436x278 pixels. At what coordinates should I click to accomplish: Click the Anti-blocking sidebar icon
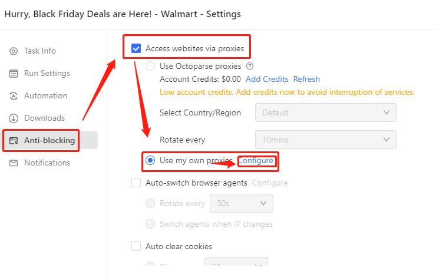(14, 141)
